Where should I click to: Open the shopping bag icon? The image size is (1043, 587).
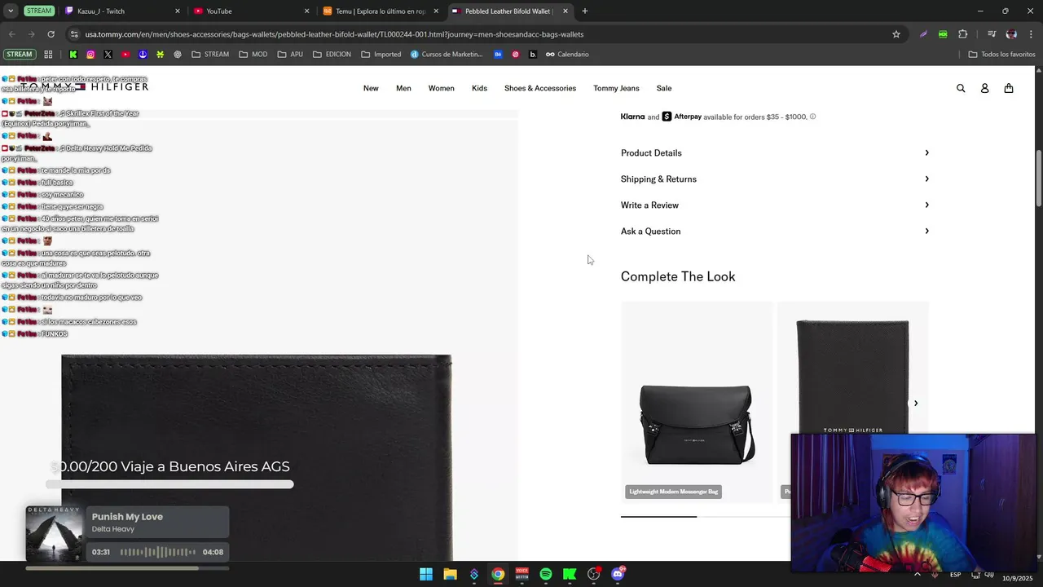click(x=1009, y=88)
